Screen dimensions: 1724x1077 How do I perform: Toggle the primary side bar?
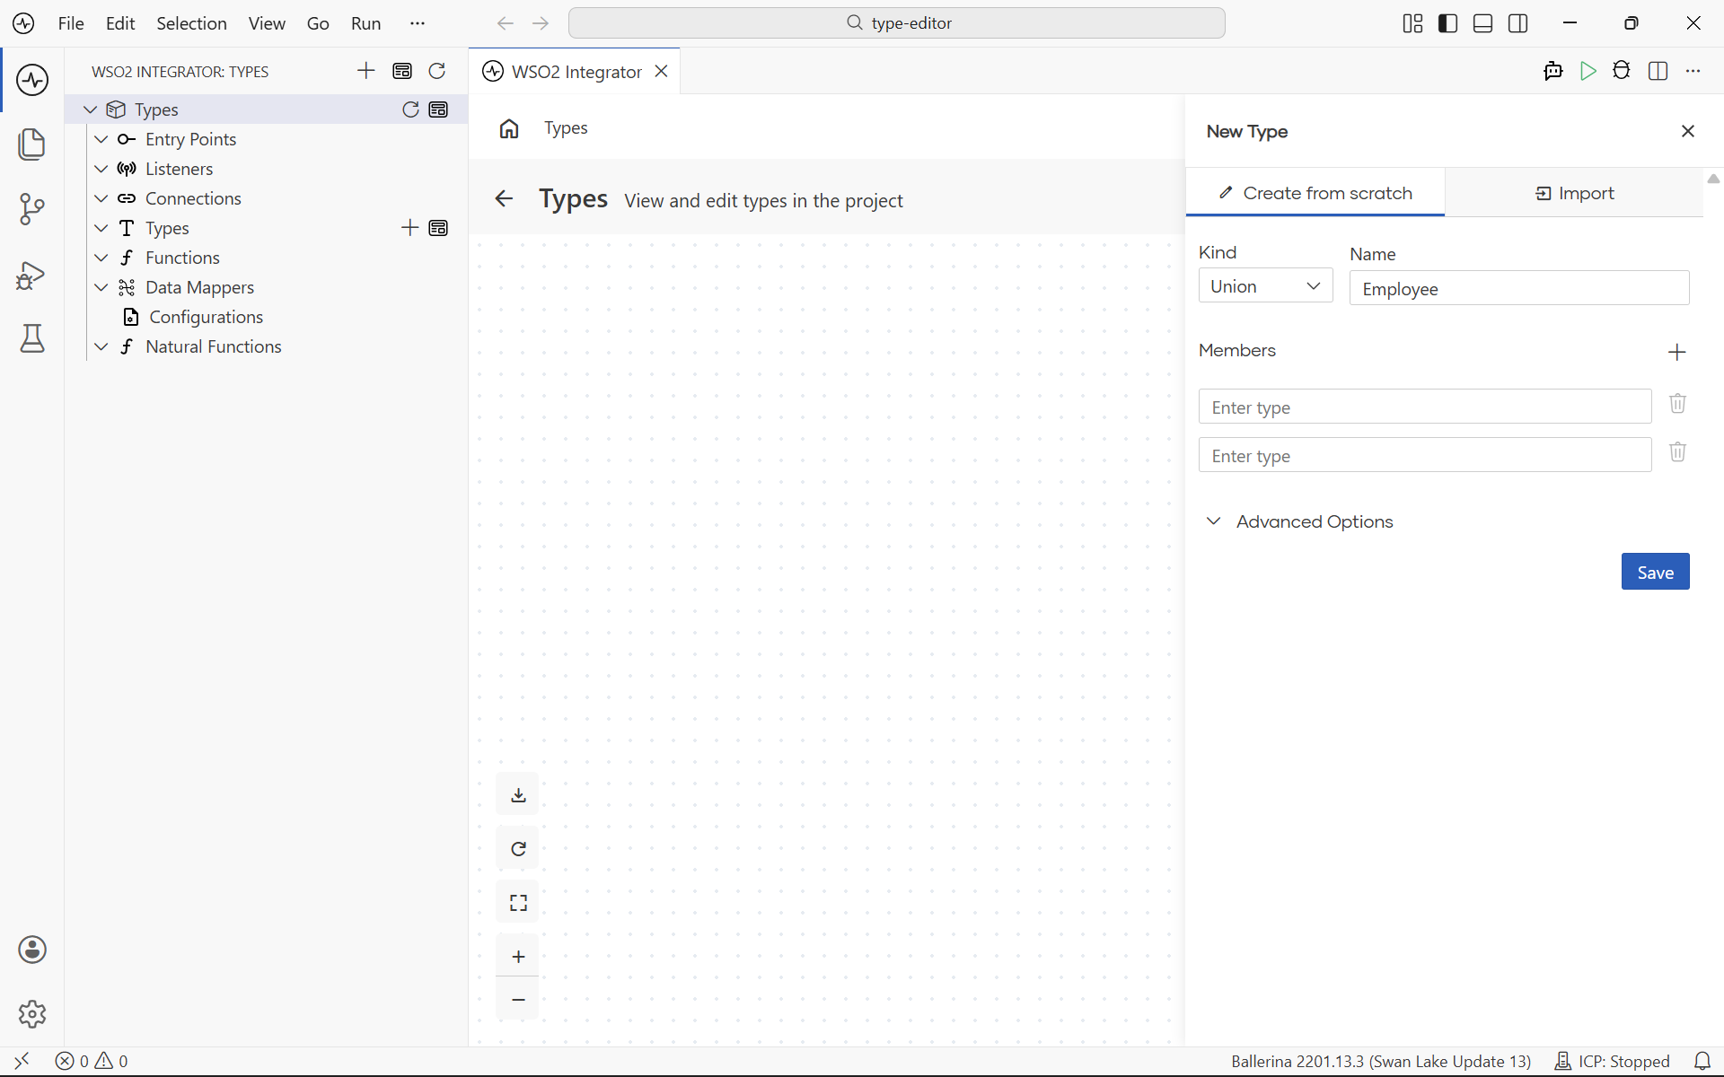[x=1447, y=23]
